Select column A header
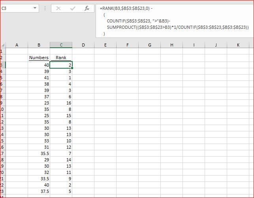The image size is (254, 198). click(17, 45)
